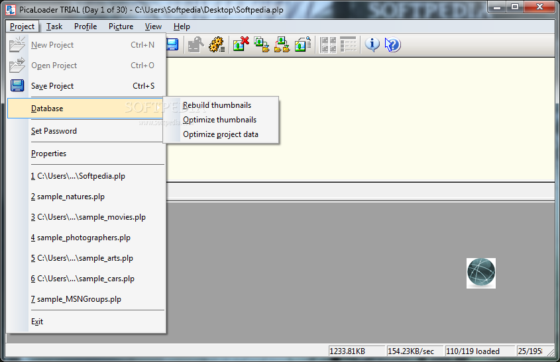Open the Project menu
560x362 pixels.
click(x=22, y=26)
